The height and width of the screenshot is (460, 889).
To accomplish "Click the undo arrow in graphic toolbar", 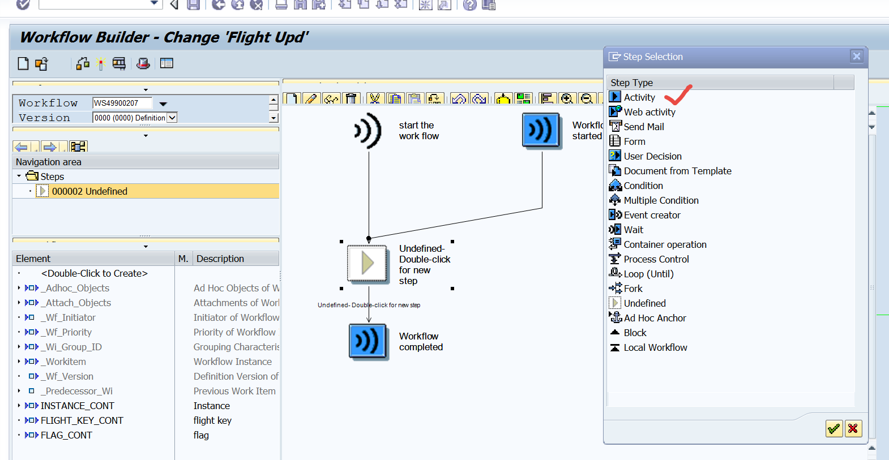I will pos(459,99).
